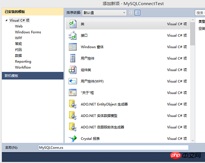Select the Reporting category
205x163 pixels.
click(23, 62)
